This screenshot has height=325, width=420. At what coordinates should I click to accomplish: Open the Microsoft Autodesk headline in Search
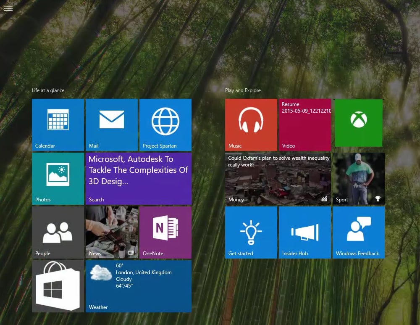click(138, 178)
